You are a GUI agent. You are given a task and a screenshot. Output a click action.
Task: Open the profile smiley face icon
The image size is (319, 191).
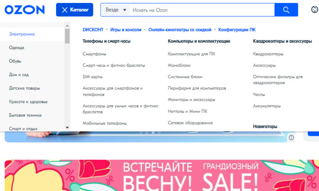pos(314,9)
